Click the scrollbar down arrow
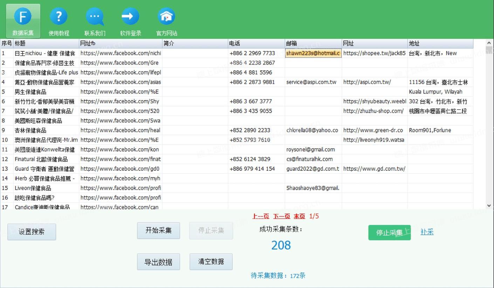 click(489, 206)
